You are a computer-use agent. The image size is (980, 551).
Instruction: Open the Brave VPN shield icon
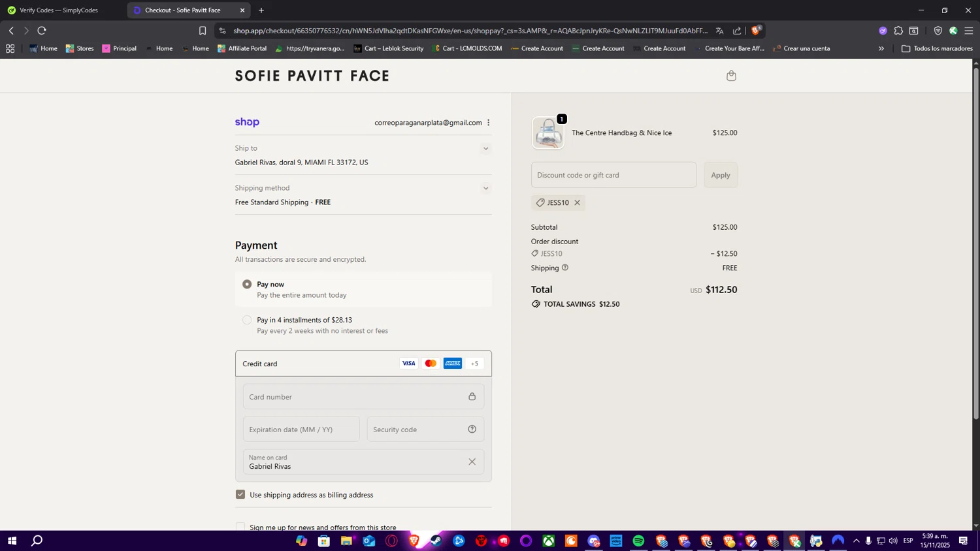pos(938,31)
